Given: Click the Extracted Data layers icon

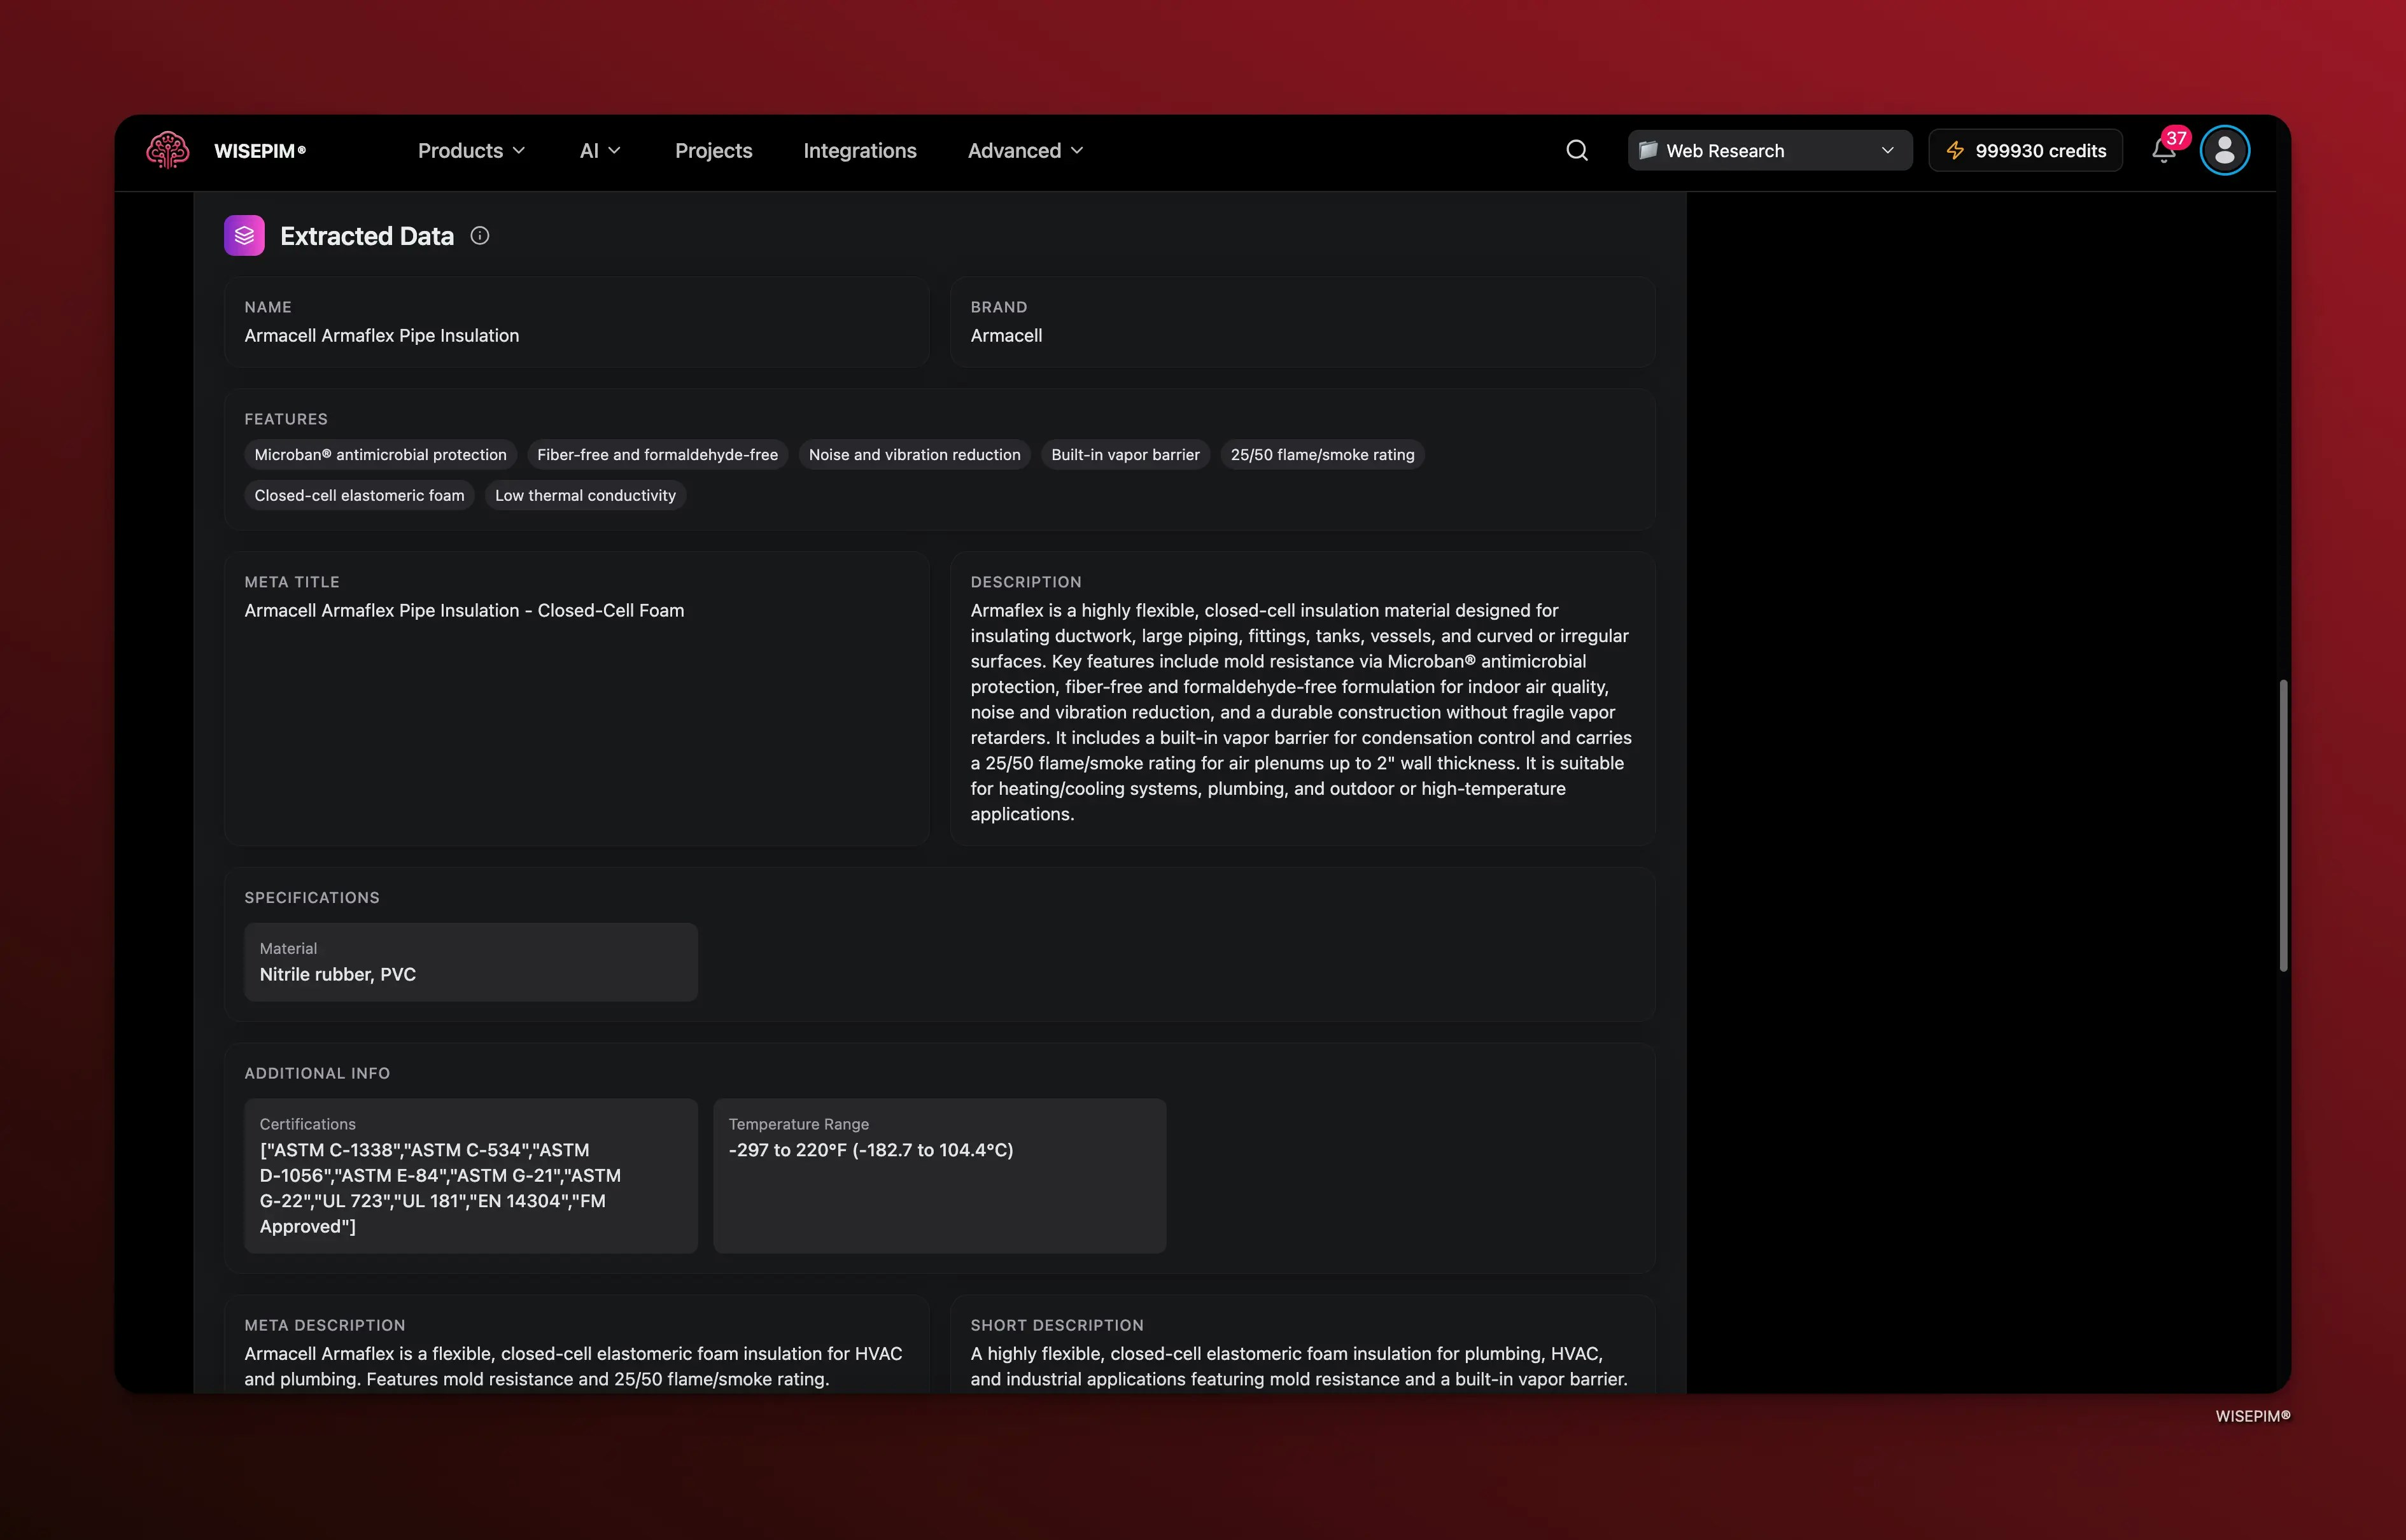Looking at the screenshot, I should pos(245,235).
